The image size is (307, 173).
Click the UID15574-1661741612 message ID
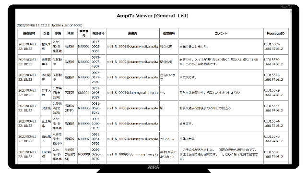click(x=273, y=124)
